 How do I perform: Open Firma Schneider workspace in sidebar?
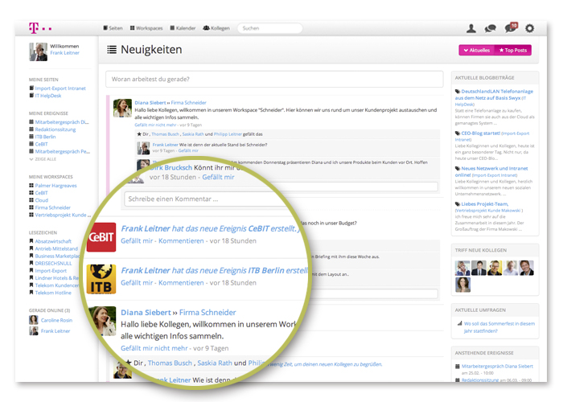[x=53, y=207]
